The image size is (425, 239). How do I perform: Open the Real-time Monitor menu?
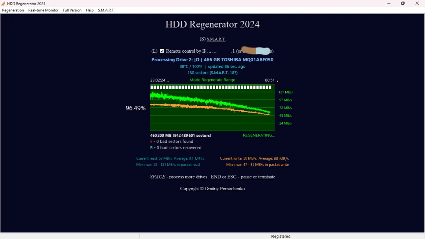click(43, 10)
